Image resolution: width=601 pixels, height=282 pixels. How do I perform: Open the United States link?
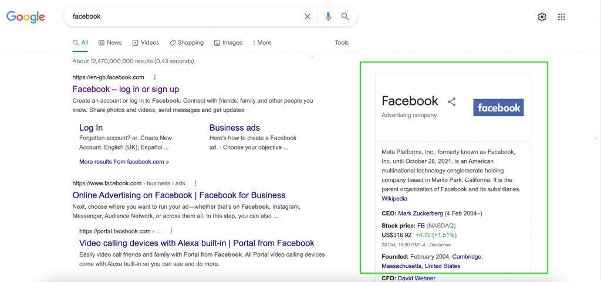(443, 266)
